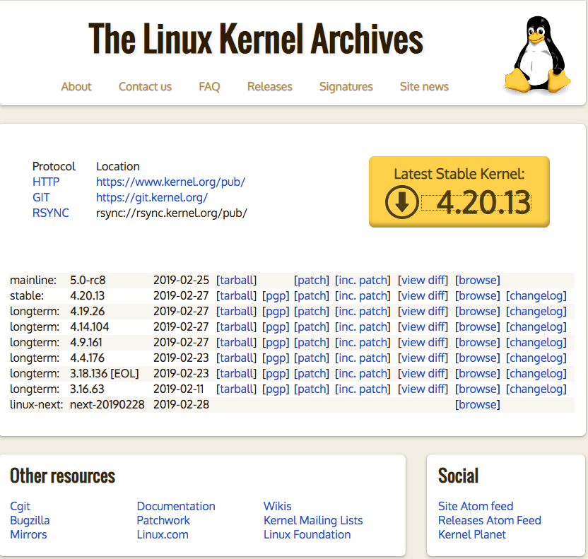Download longterm 4.9.161 tarball

point(236,342)
